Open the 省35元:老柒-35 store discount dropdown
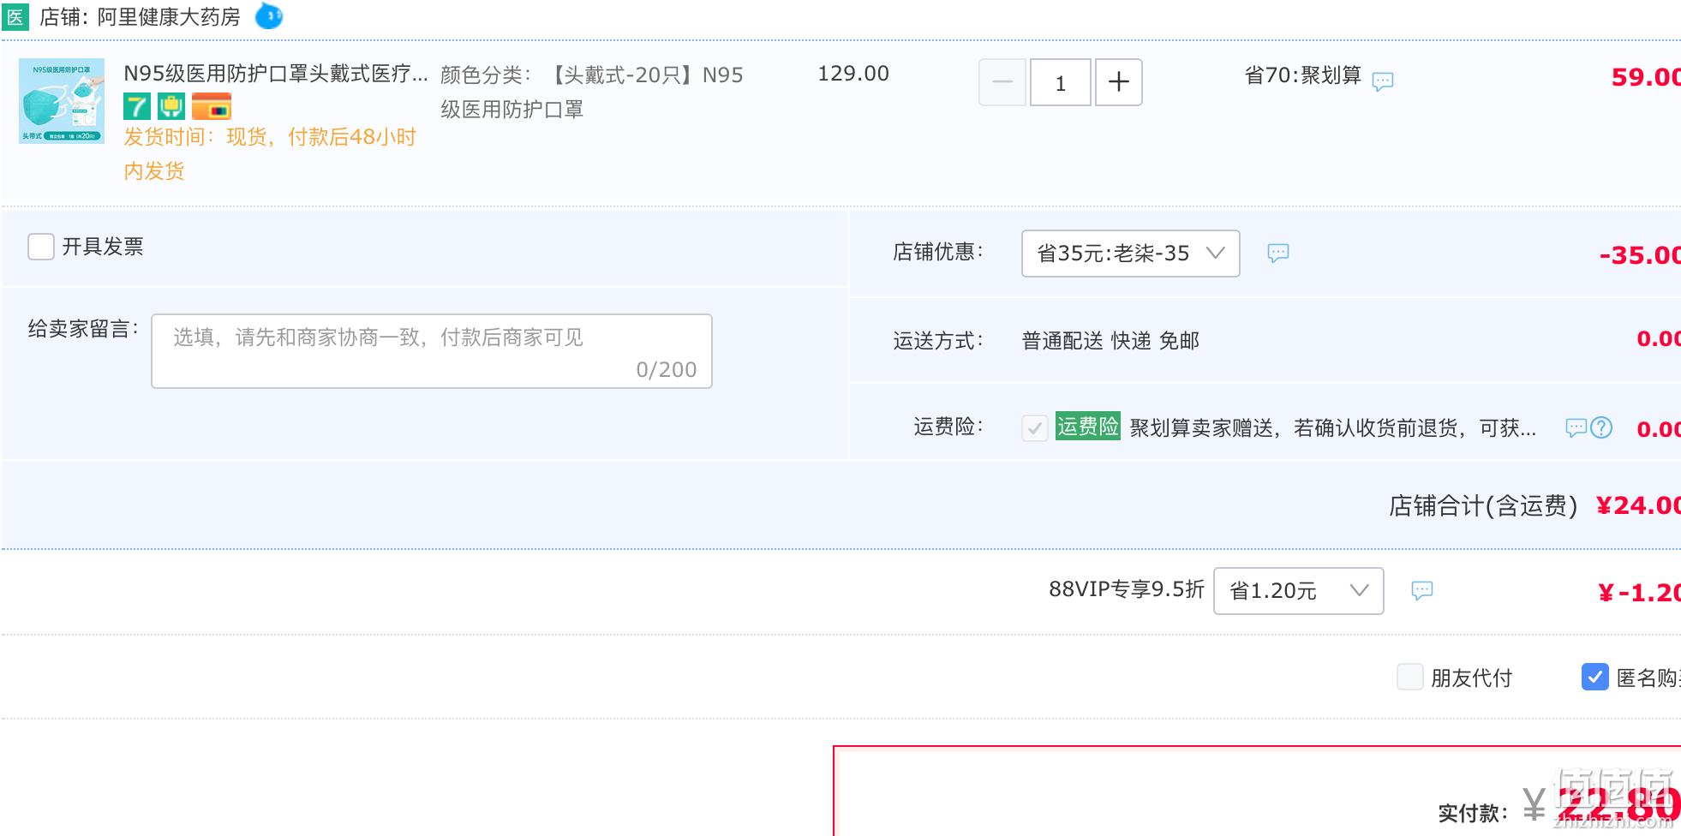Image resolution: width=1681 pixels, height=836 pixels. (x=1131, y=254)
